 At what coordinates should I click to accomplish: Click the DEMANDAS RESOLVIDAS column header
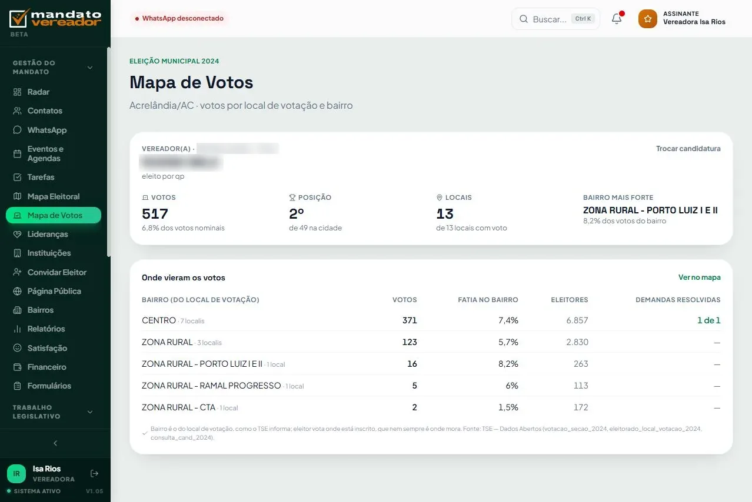tap(678, 300)
